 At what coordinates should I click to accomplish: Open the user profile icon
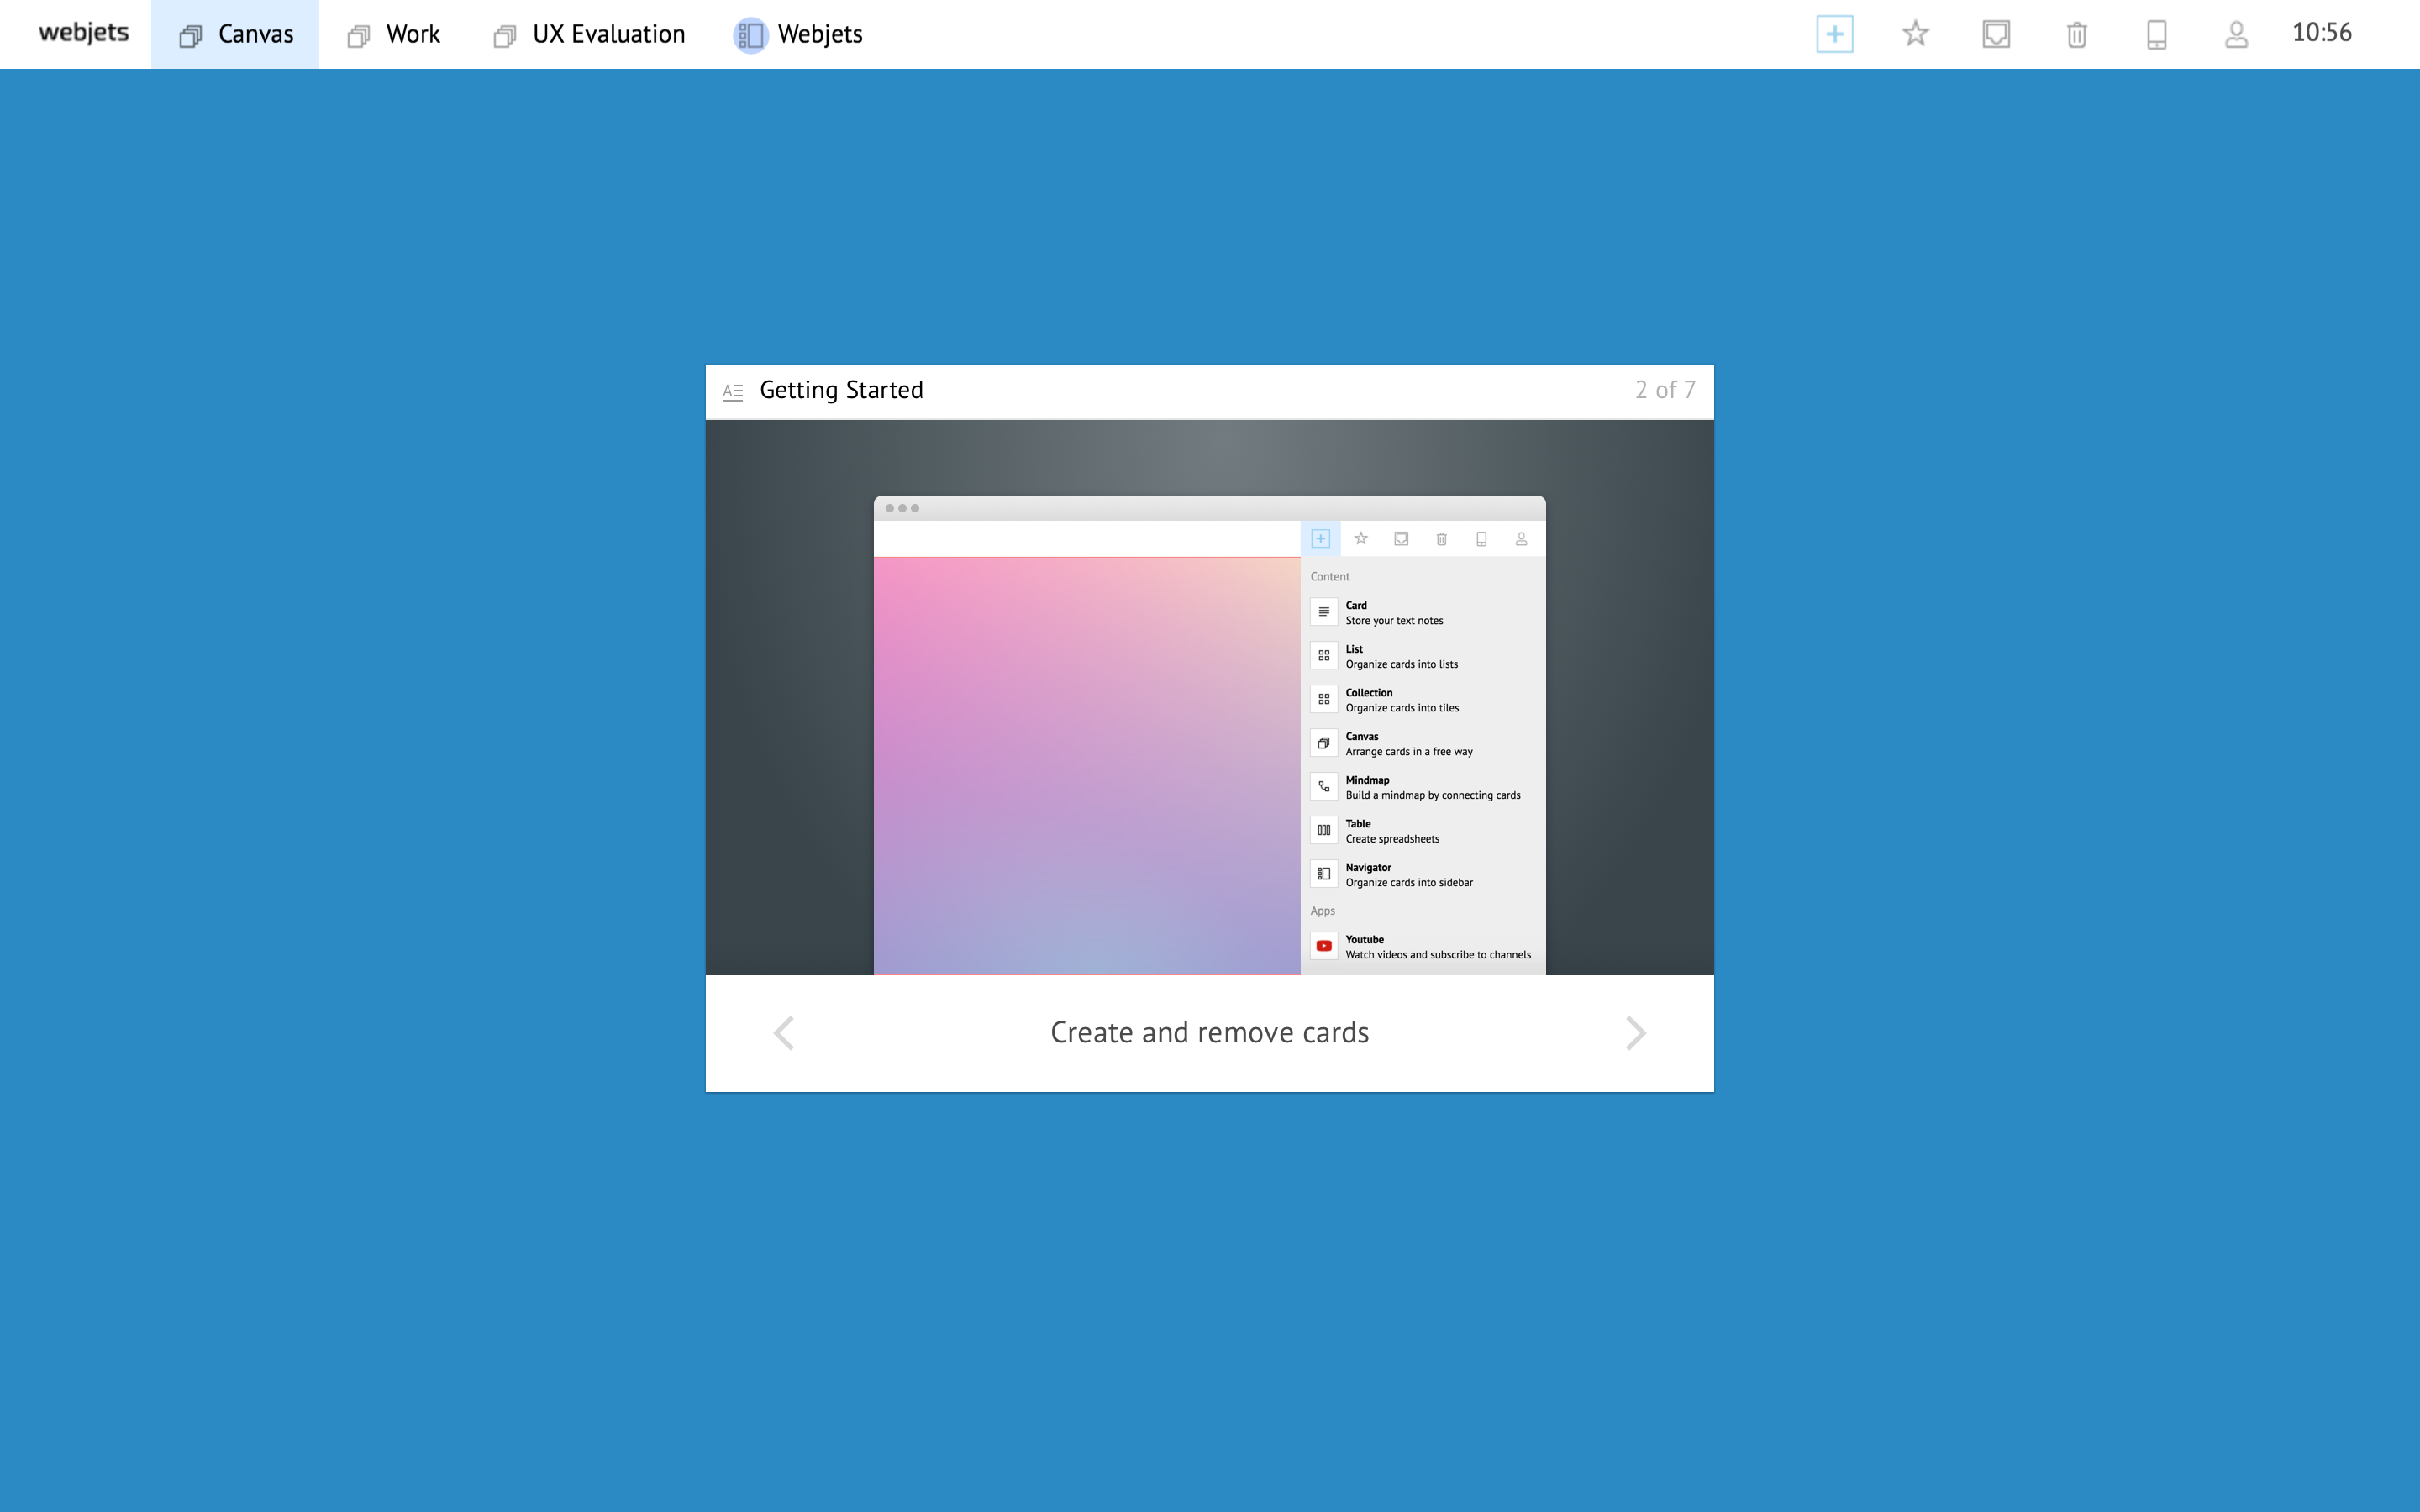click(2237, 35)
